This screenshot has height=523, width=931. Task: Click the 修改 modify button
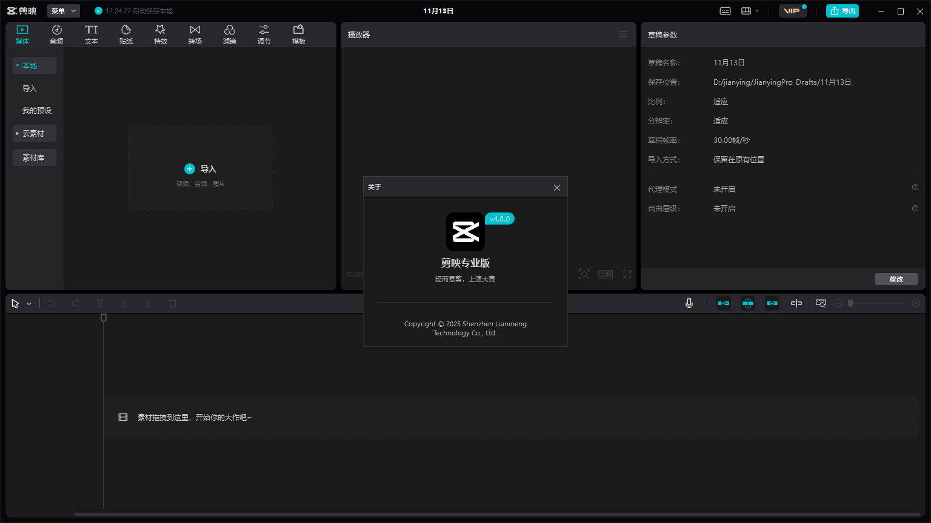[896, 279]
